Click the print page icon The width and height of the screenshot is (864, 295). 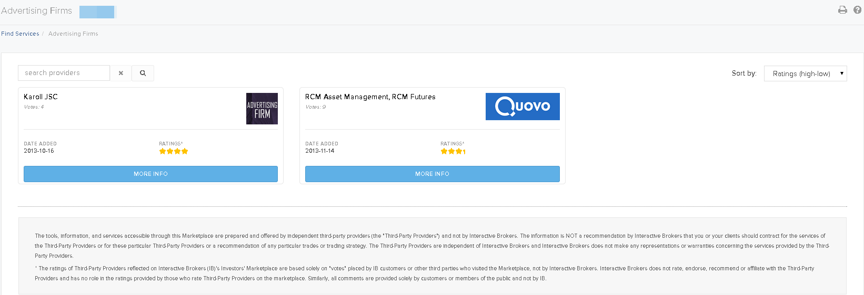coord(842,10)
